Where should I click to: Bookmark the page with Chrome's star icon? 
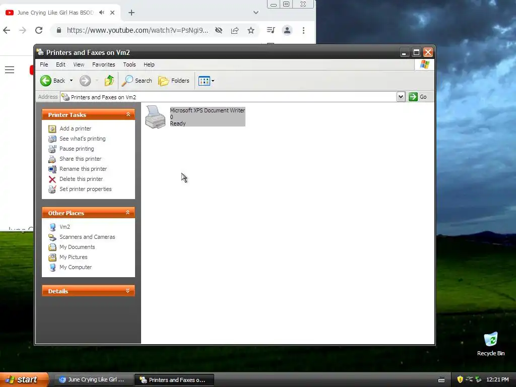pyautogui.click(x=251, y=30)
